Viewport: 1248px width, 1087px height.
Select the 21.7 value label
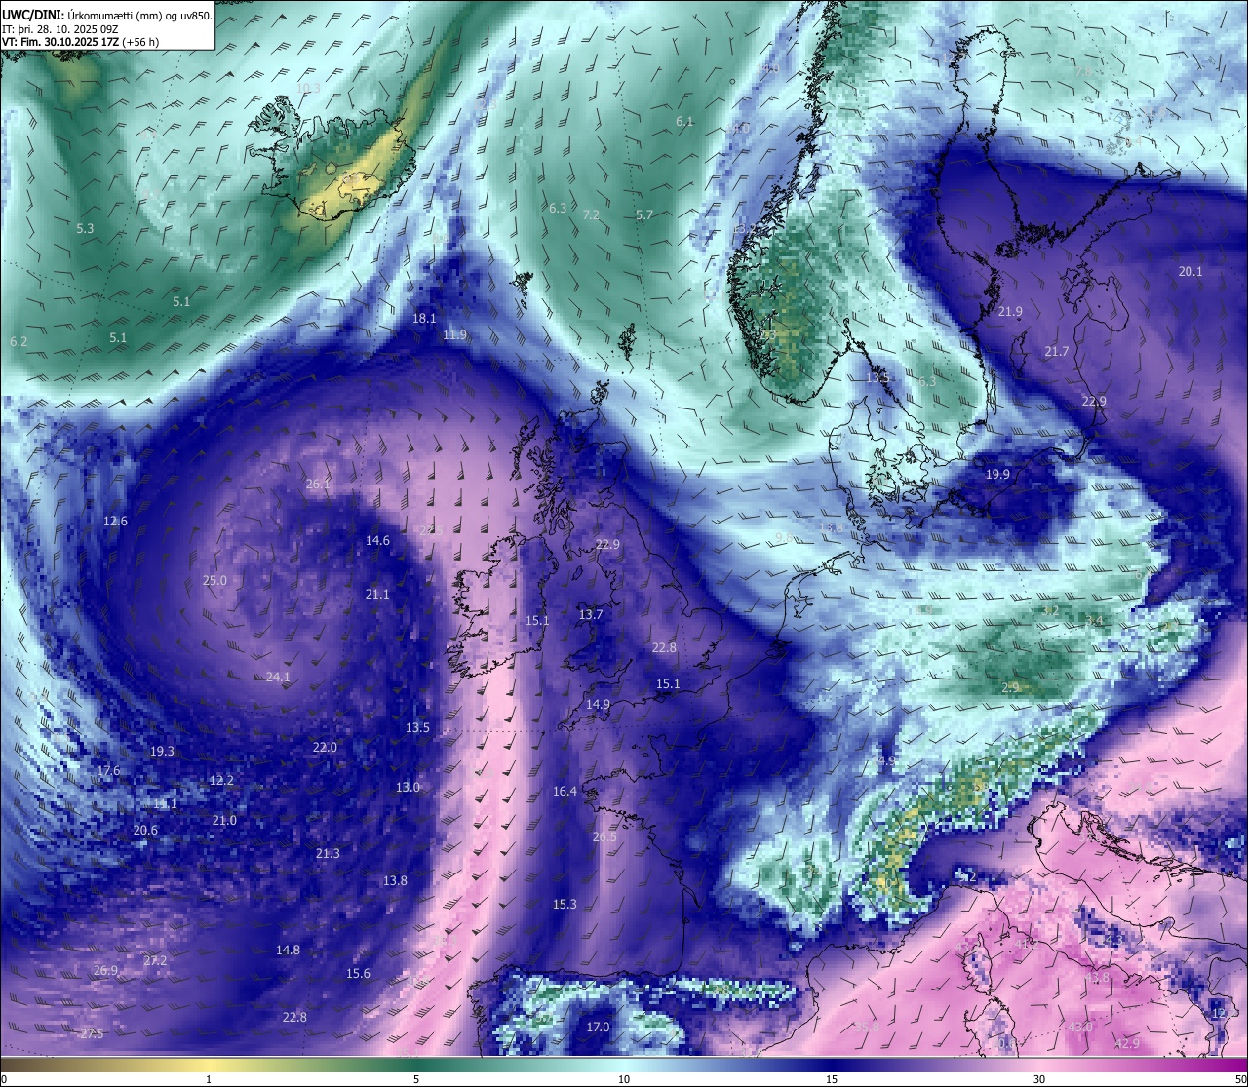coord(1057,351)
